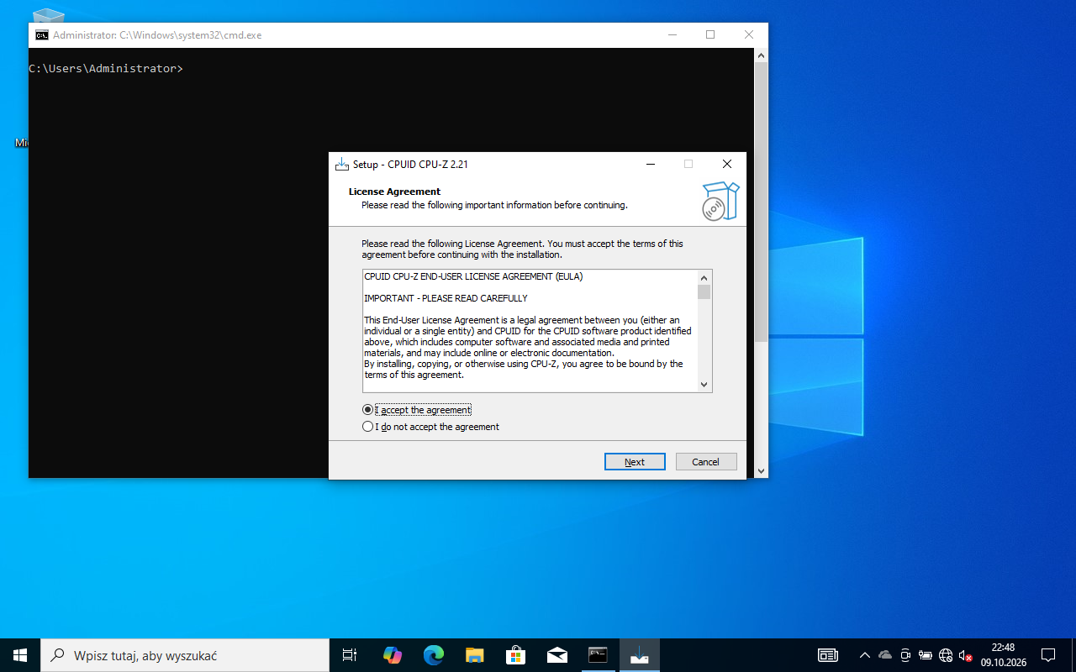This screenshot has height=672, width=1076.
Task: Click the Next button in Setup
Action: click(635, 462)
